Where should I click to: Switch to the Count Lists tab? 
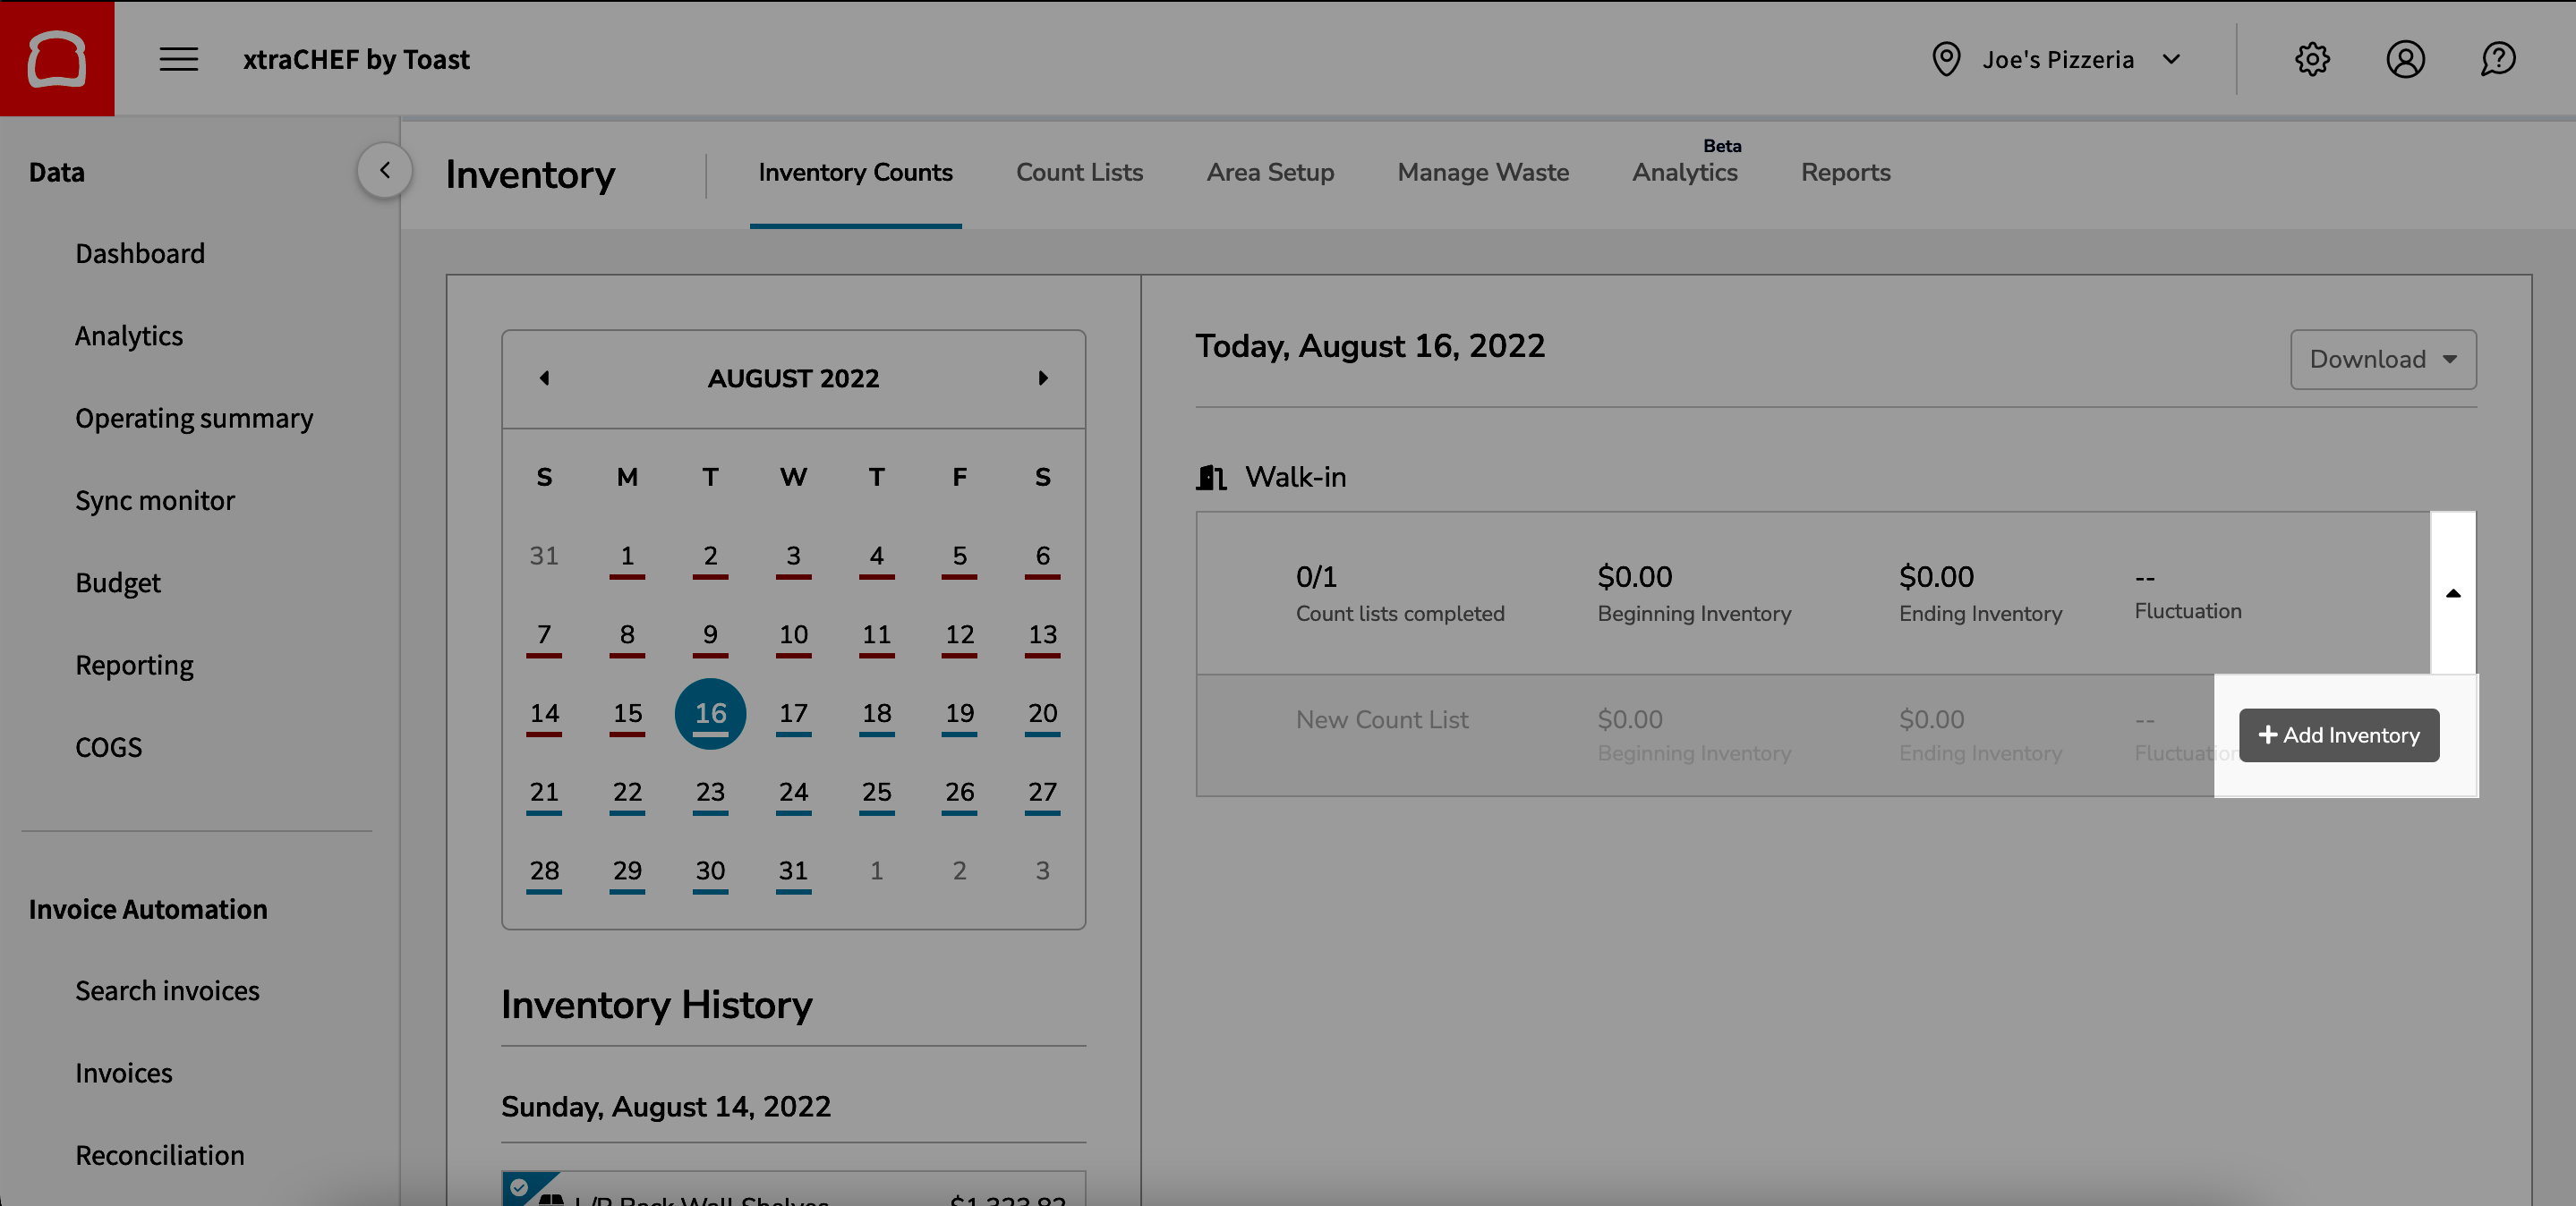(x=1079, y=172)
